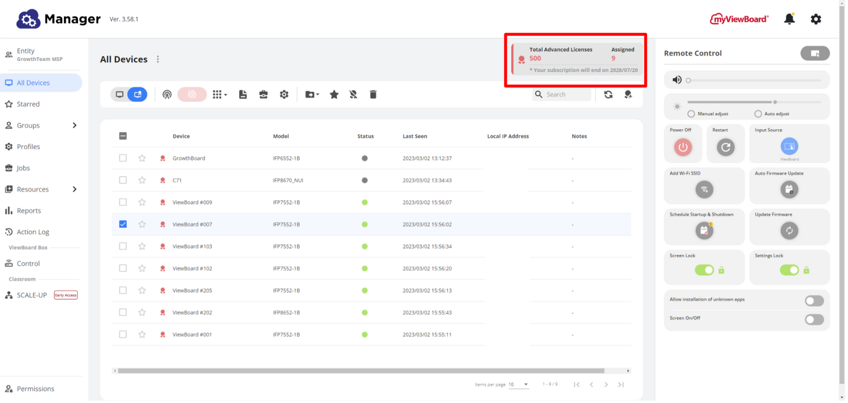
Task: Click the trash delete icon in toolbar
Action: pyautogui.click(x=373, y=94)
